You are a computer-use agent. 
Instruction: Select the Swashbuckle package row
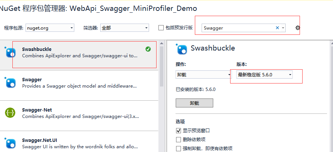pyautogui.click(x=79, y=55)
